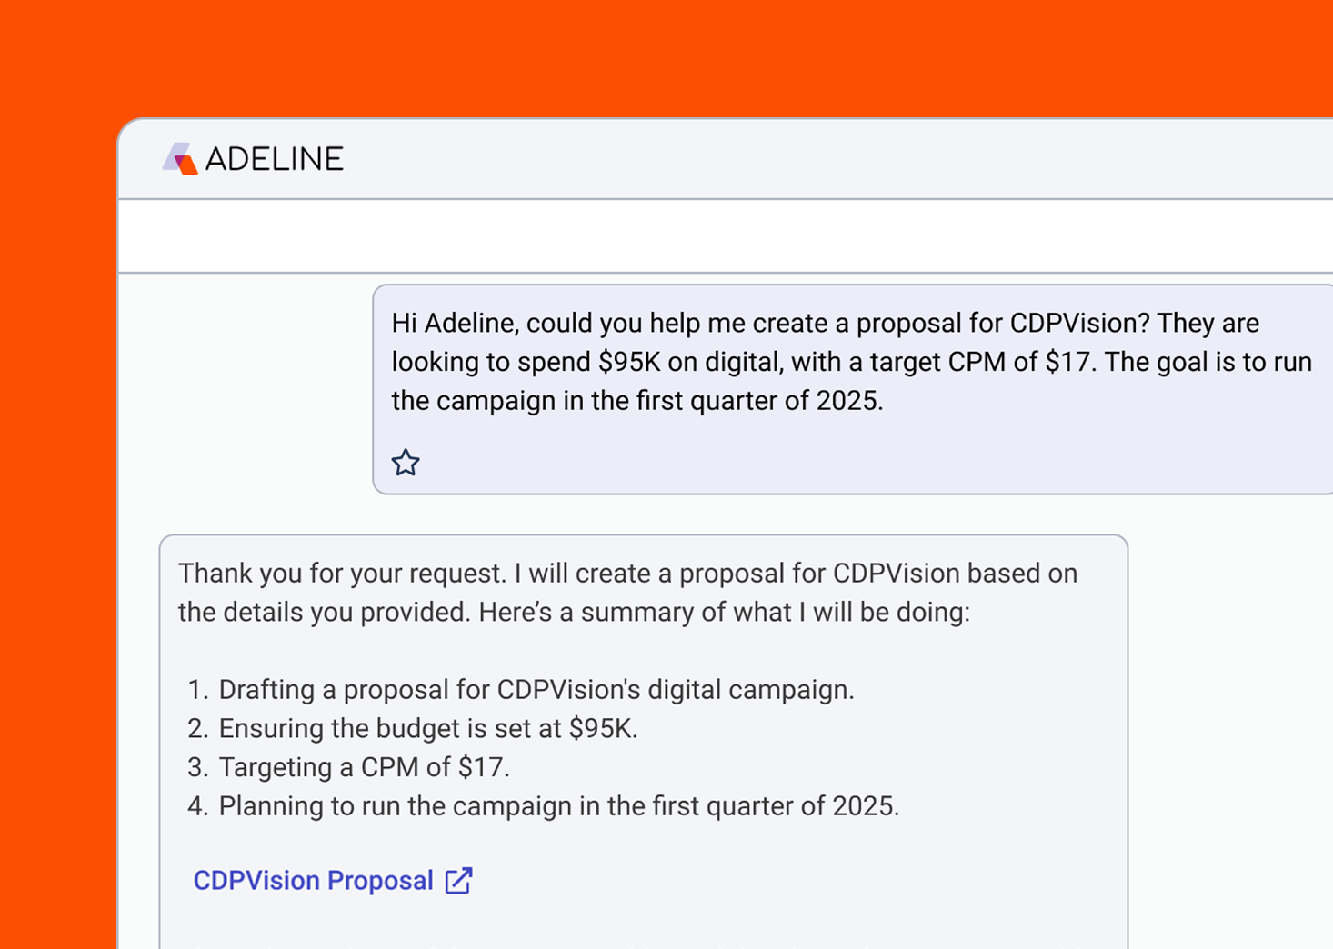Open the CDPVision Proposal link
The width and height of the screenshot is (1333, 949).
[x=313, y=880]
